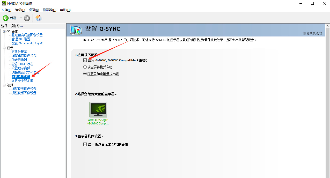Collapse the 显示 tree node

[4, 48]
